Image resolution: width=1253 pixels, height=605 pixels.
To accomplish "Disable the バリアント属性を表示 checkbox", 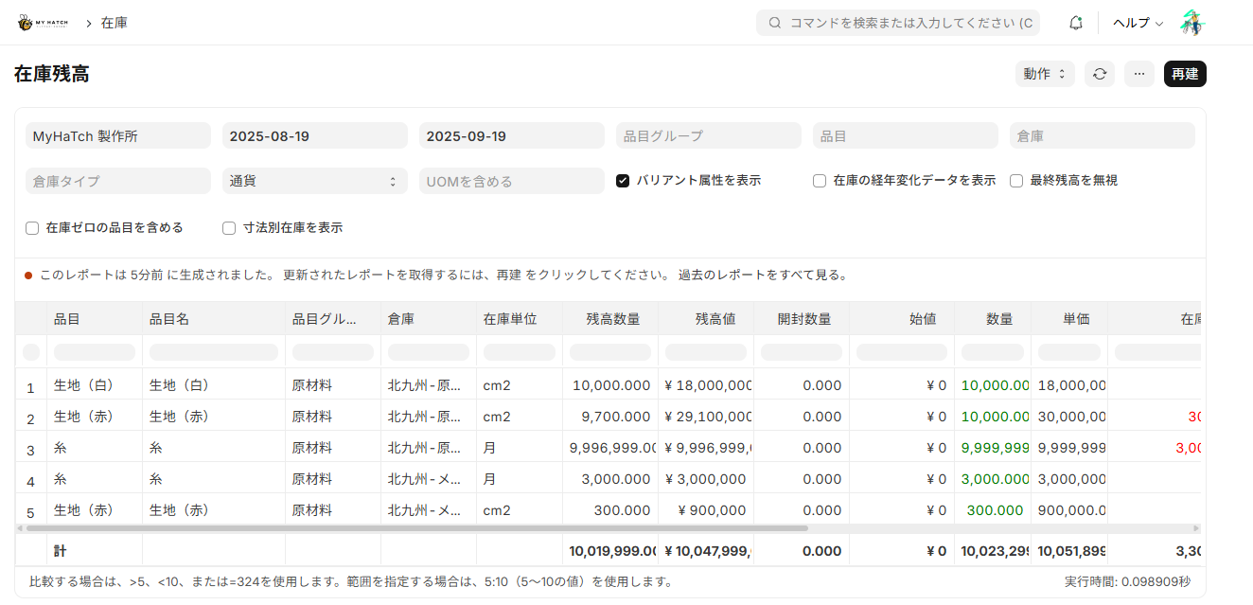I will click(x=623, y=180).
